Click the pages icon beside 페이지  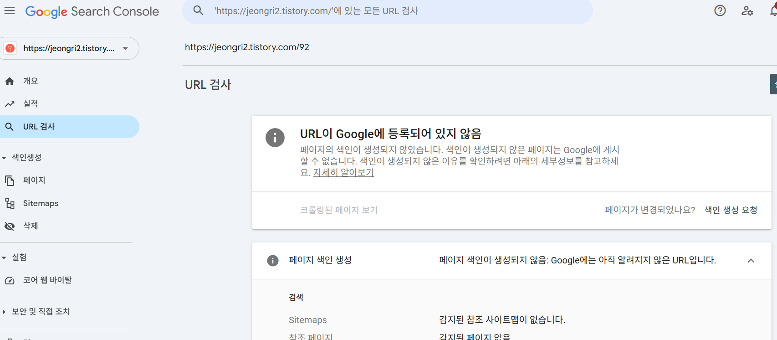pyautogui.click(x=10, y=180)
